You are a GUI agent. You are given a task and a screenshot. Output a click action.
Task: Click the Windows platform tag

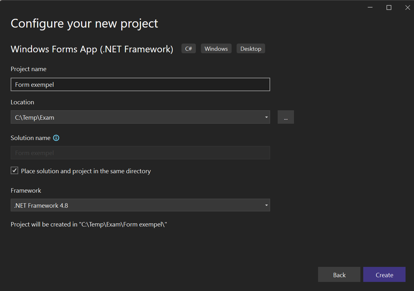click(x=216, y=49)
